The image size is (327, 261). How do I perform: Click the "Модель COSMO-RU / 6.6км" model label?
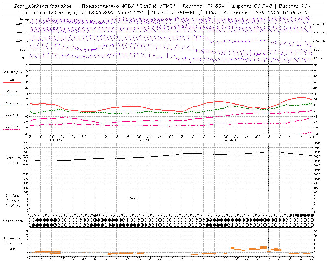click(x=184, y=12)
